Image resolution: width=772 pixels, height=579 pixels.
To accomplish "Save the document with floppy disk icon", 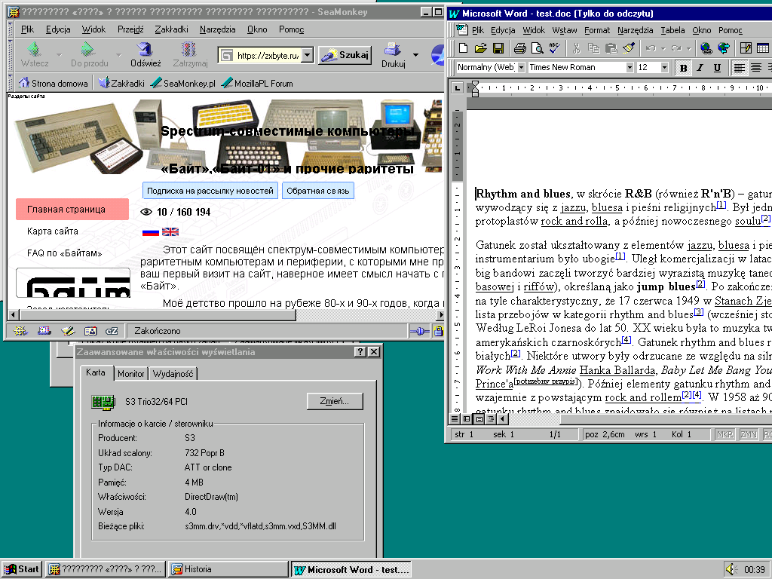I will pos(498,48).
